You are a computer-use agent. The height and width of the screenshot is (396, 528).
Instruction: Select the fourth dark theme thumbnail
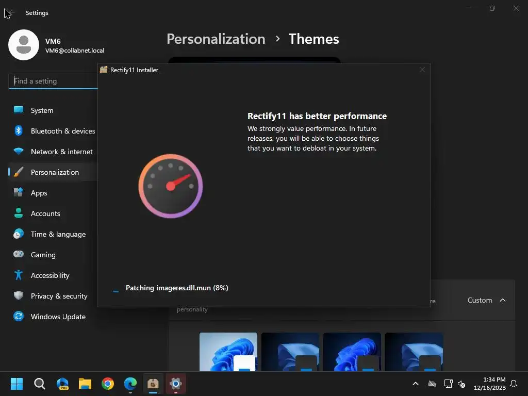pos(414,352)
